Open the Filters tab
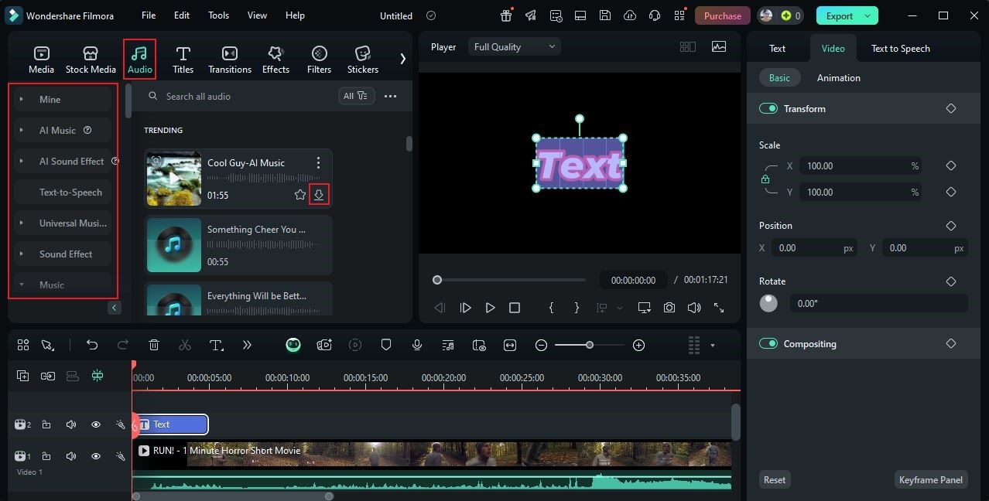Screen dimensions: 989x501 (319, 60)
